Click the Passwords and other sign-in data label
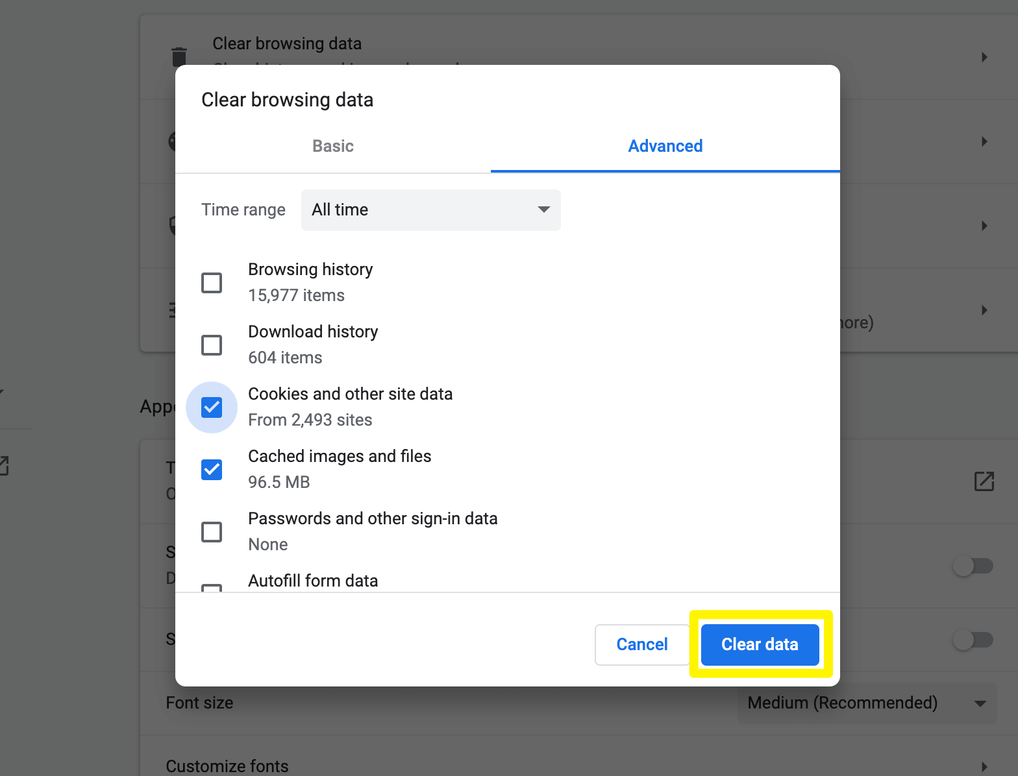This screenshot has width=1018, height=776. [x=373, y=518]
